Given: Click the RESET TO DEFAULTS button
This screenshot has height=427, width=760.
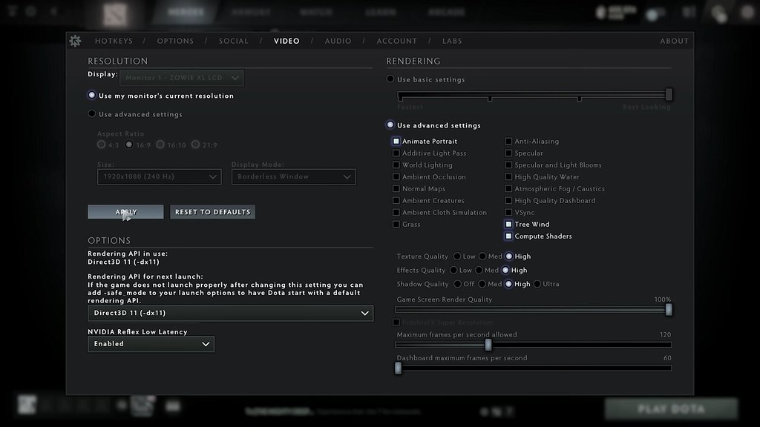Looking at the screenshot, I should pyautogui.click(x=212, y=211).
